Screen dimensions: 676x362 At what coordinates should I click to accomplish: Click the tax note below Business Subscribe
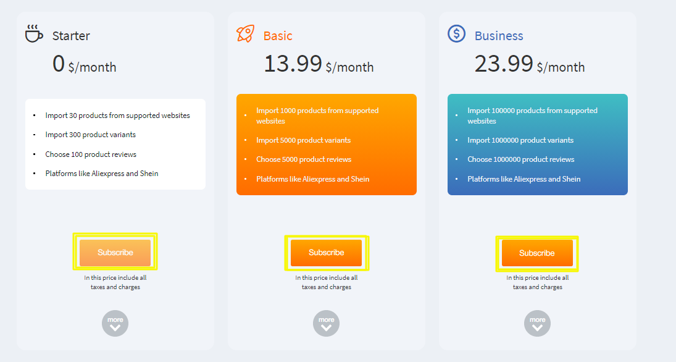[x=537, y=282]
